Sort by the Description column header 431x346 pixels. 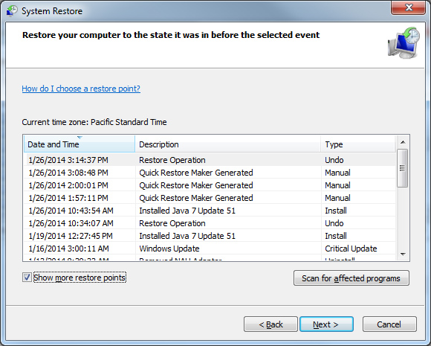(228, 144)
